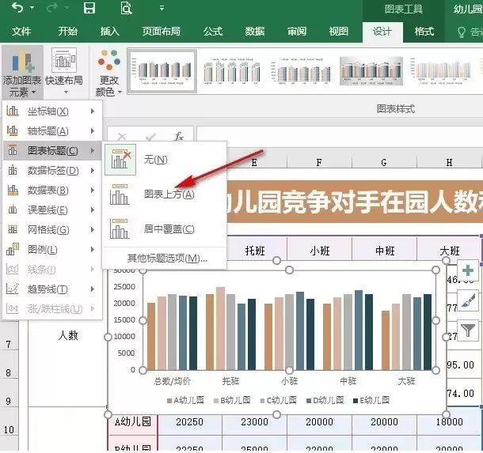Expand the arrow next to 数据表(B)
The image size is (483, 453).
point(93,191)
